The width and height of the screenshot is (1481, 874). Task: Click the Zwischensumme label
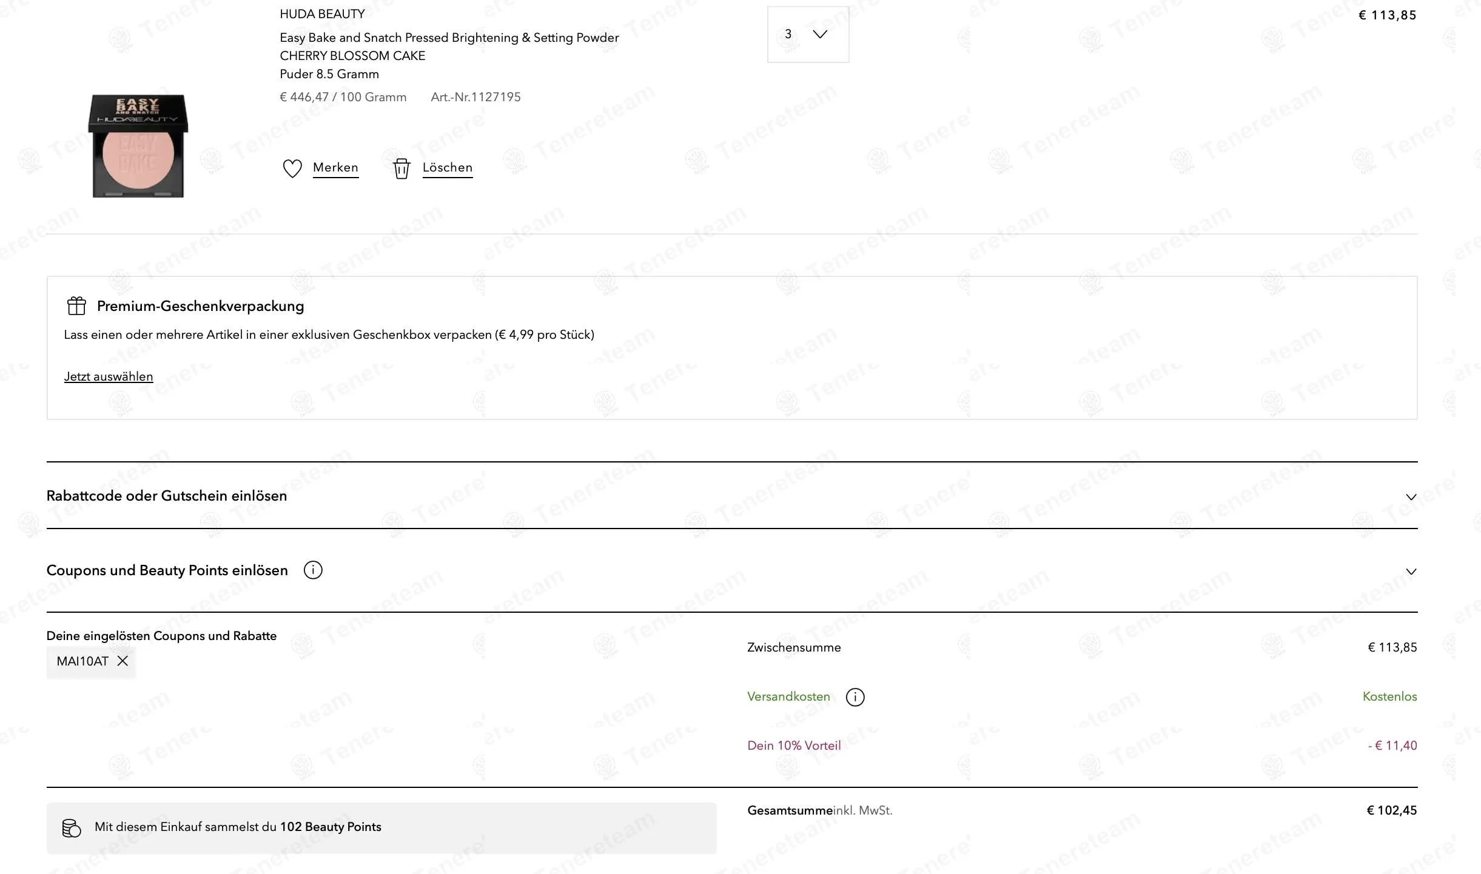click(x=794, y=647)
